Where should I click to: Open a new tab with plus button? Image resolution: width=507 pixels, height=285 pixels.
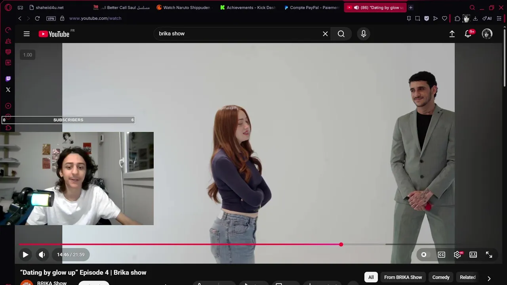coord(411,8)
